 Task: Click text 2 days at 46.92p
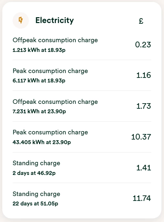click(34, 173)
